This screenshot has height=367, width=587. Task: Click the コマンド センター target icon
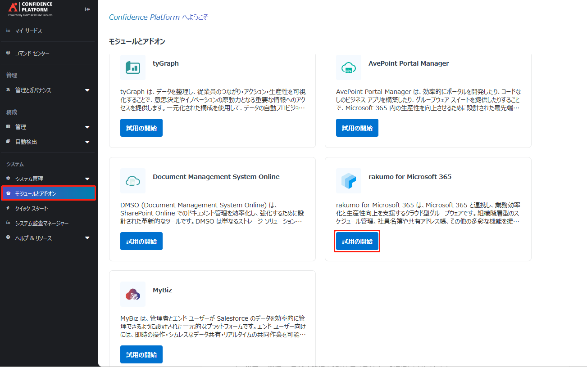pyautogui.click(x=8, y=53)
